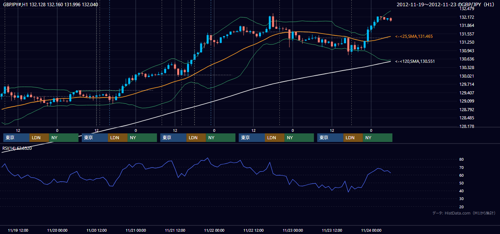Click the 131.557 price axis label
Screen dimensions: 500x234
(x=467, y=34)
